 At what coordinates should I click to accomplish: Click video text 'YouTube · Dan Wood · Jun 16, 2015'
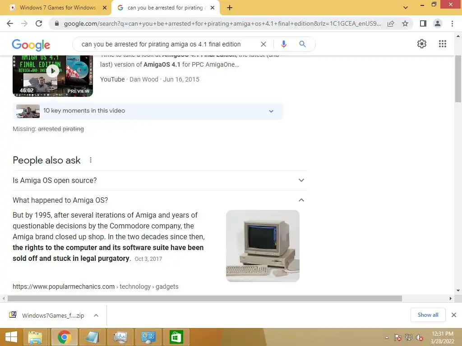tap(150, 79)
